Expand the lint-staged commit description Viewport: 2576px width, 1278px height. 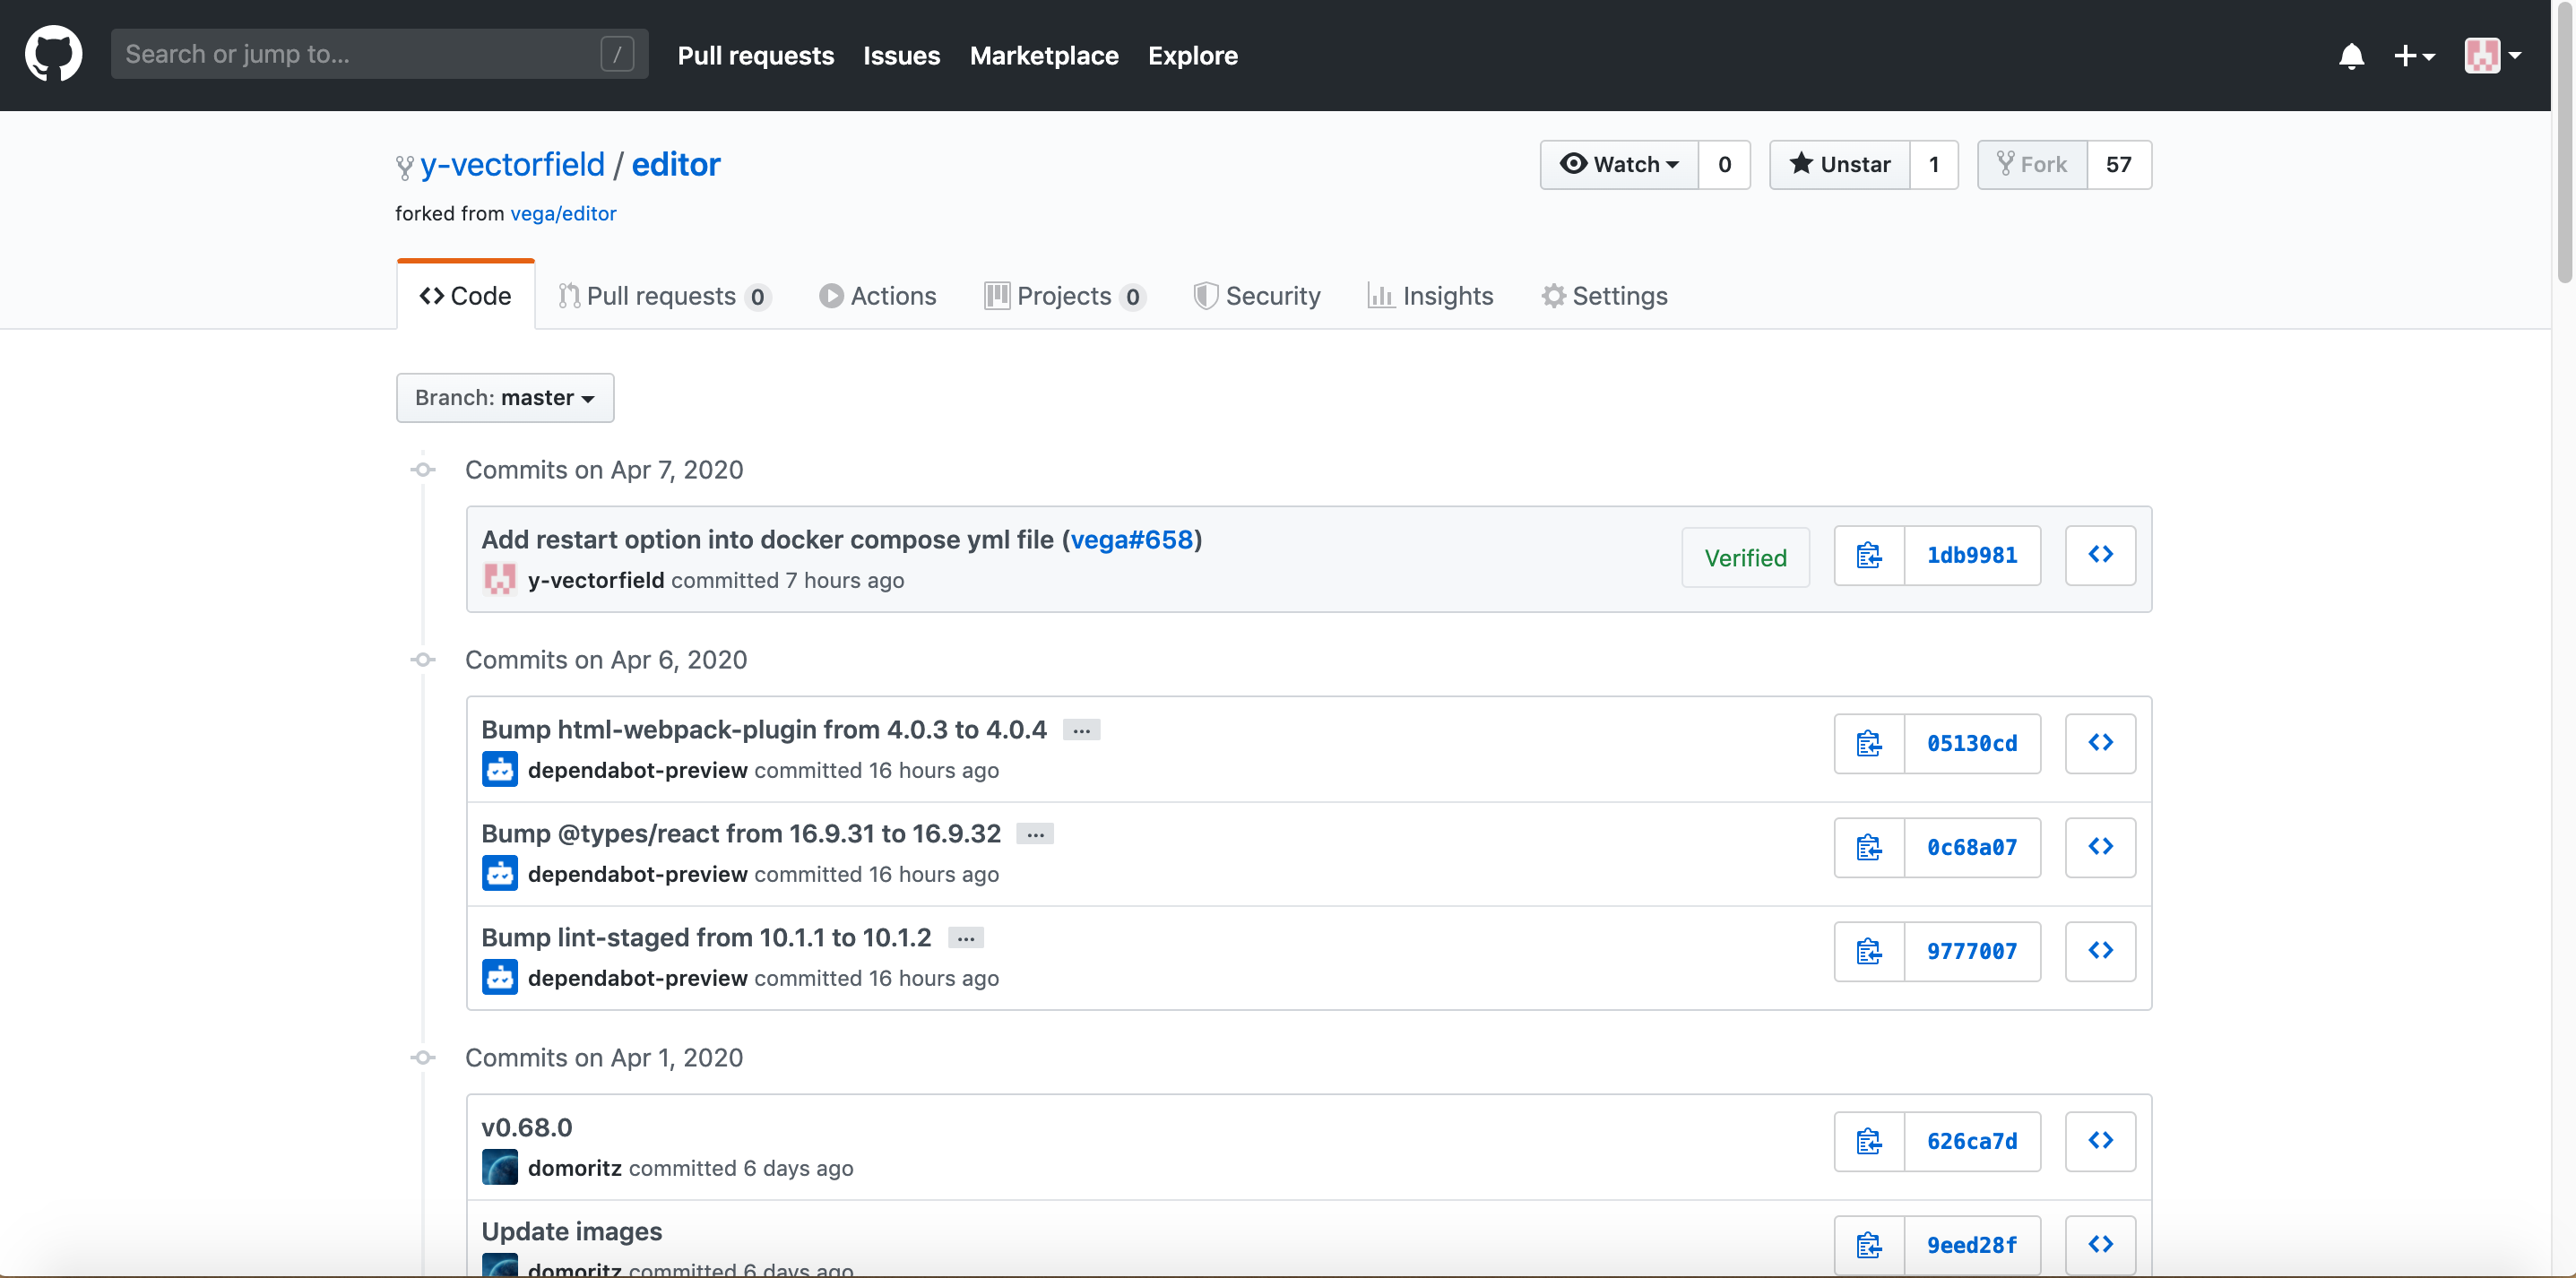965,938
